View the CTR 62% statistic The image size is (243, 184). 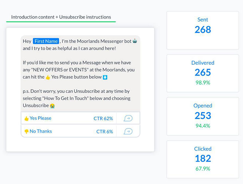103,119
